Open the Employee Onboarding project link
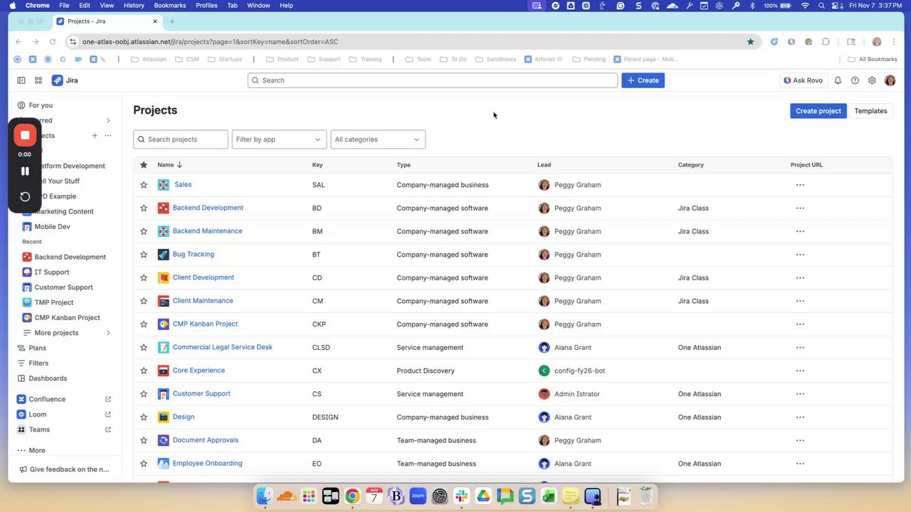The image size is (911, 512). pos(207,464)
